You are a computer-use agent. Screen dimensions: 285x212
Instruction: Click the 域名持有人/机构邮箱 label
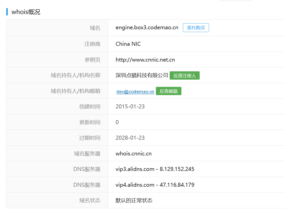[x=75, y=91]
